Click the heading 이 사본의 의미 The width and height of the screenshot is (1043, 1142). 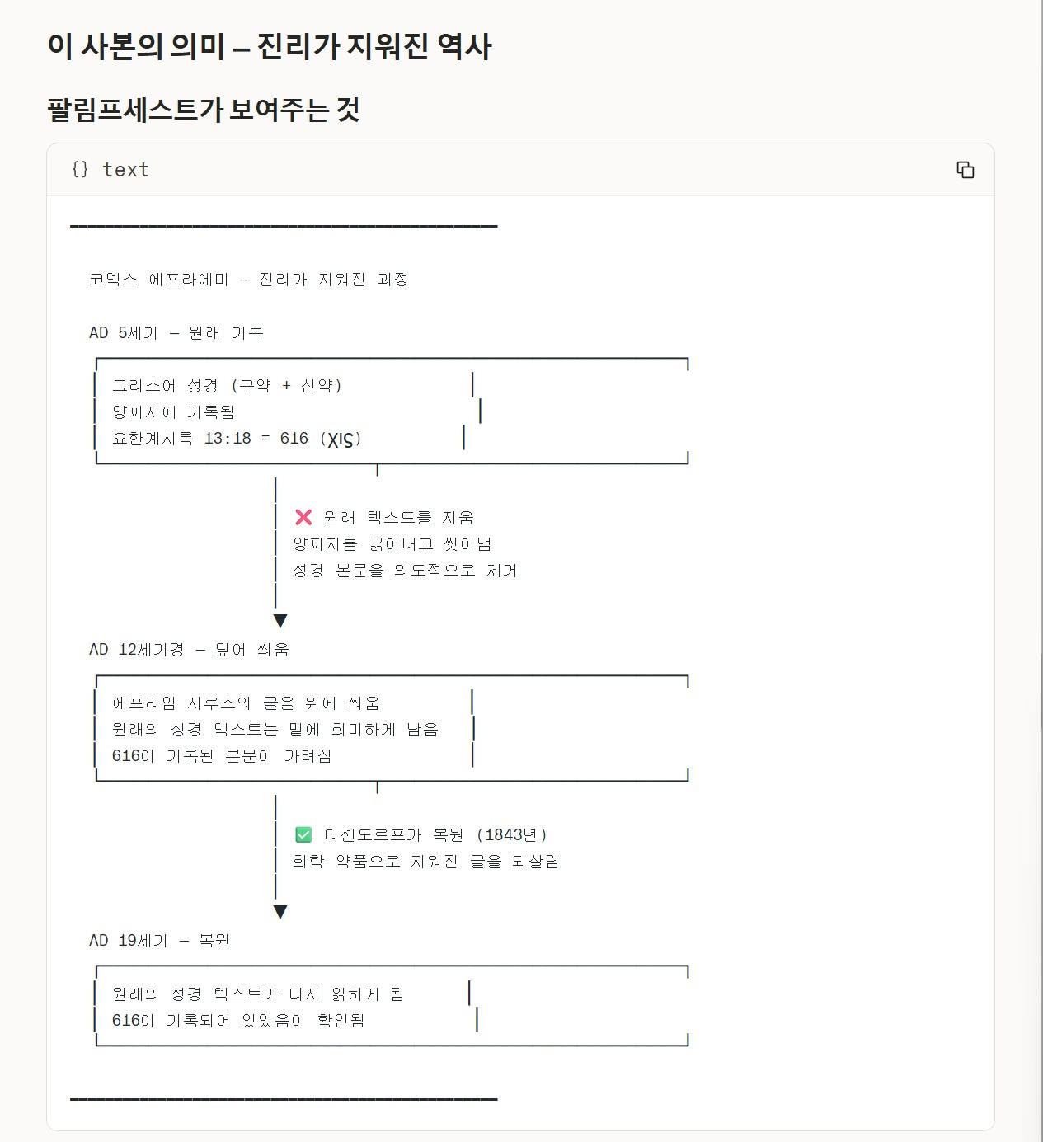[x=269, y=46]
